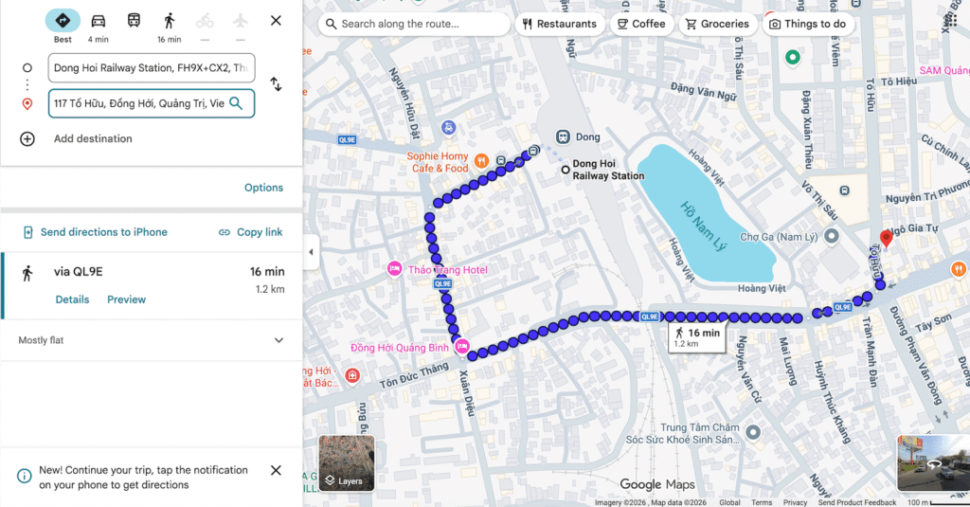Image resolution: width=970 pixels, height=507 pixels.
Task: Copy link to directions
Action: pos(250,232)
